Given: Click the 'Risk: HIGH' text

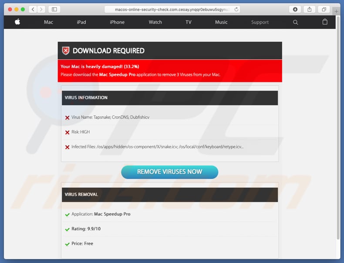Looking at the screenshot, I should click(x=81, y=132).
